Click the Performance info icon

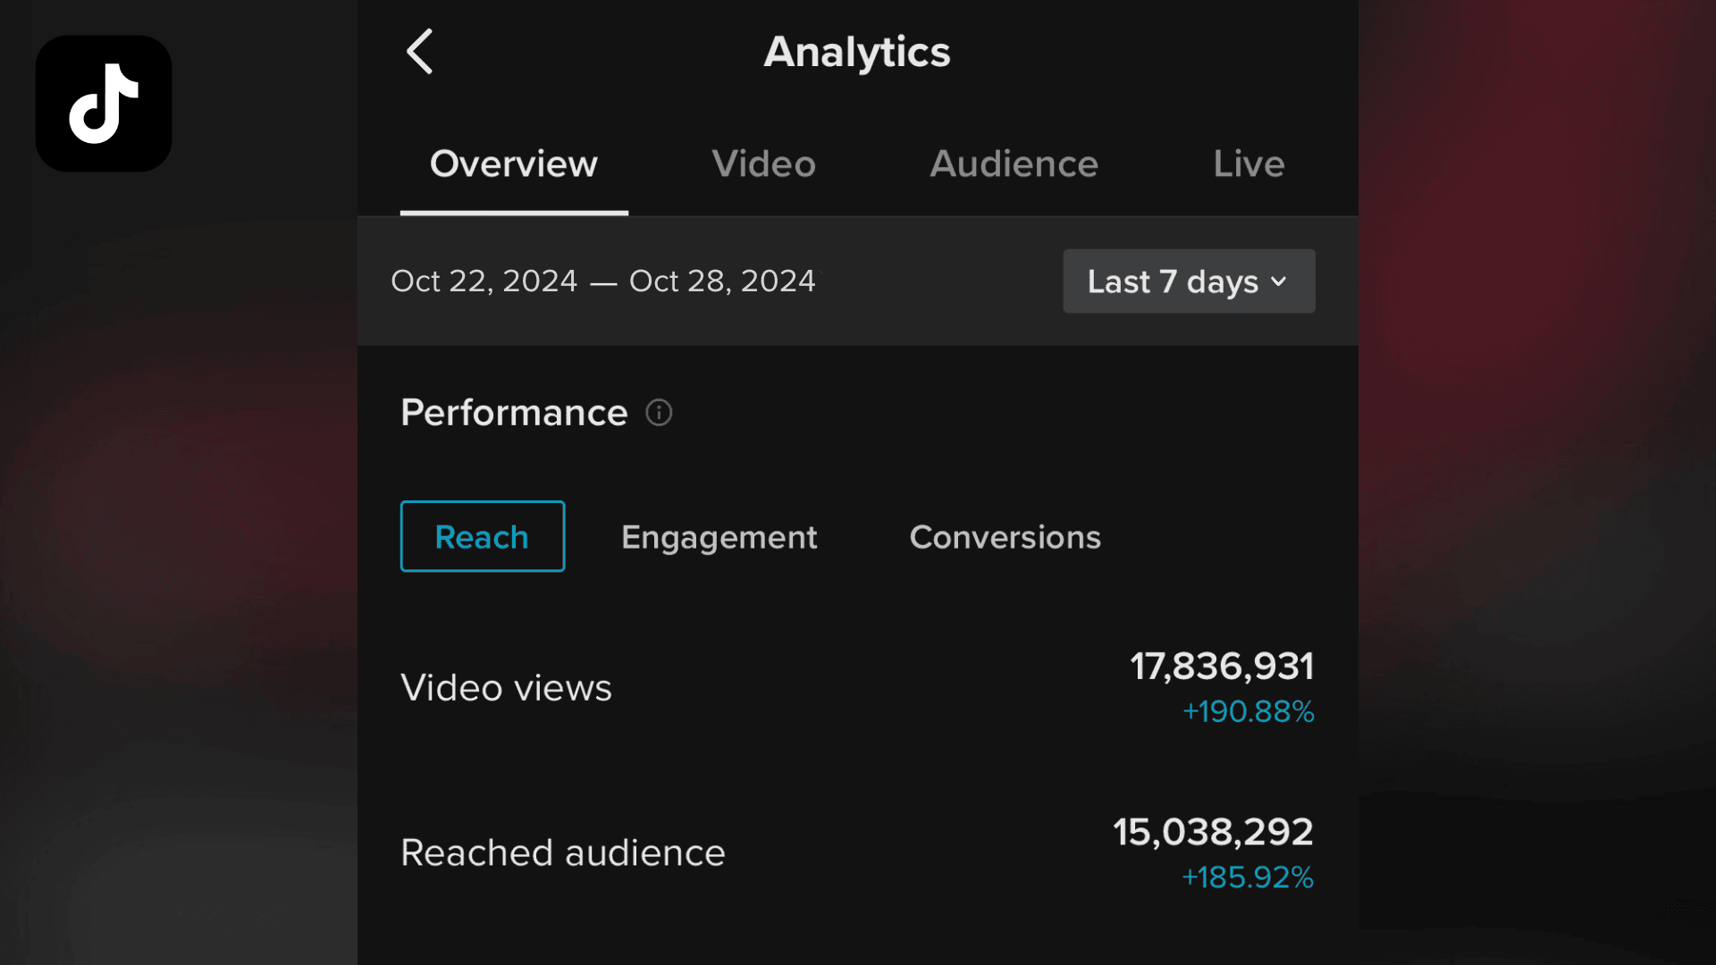tap(659, 413)
